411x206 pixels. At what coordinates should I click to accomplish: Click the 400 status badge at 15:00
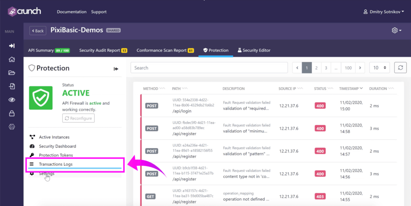pyautogui.click(x=320, y=106)
